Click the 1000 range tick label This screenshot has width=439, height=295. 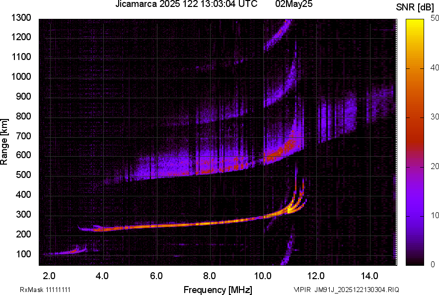click(21, 76)
